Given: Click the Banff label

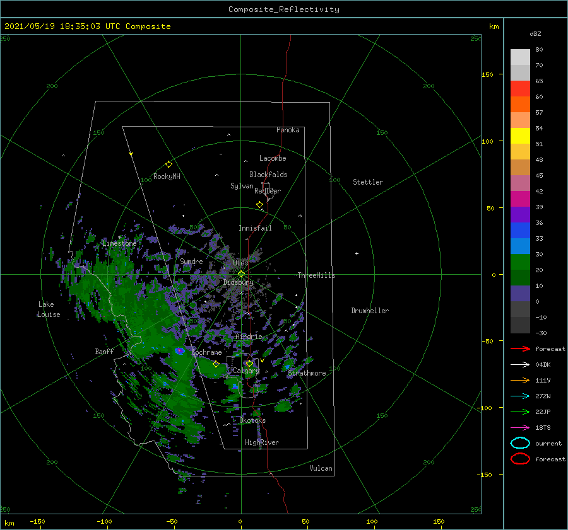Looking at the screenshot, I should pyautogui.click(x=104, y=351).
